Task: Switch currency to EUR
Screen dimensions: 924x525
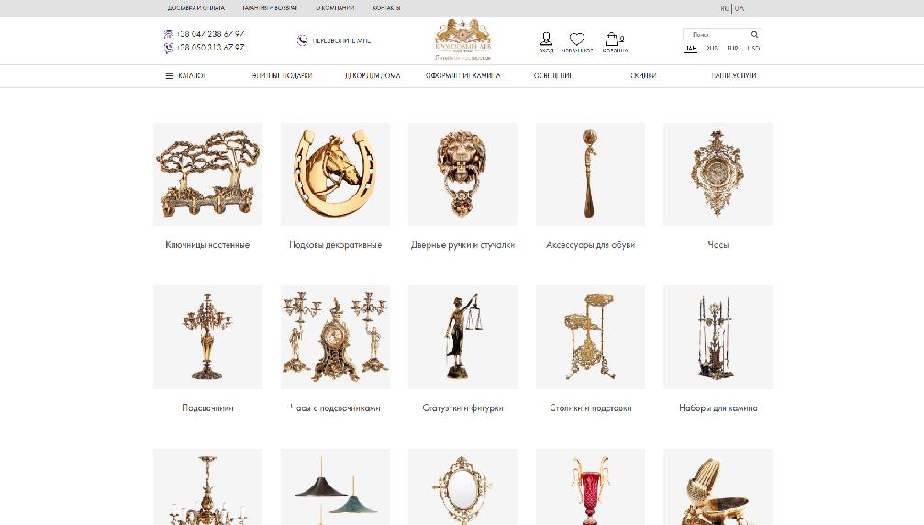Action: click(x=732, y=49)
